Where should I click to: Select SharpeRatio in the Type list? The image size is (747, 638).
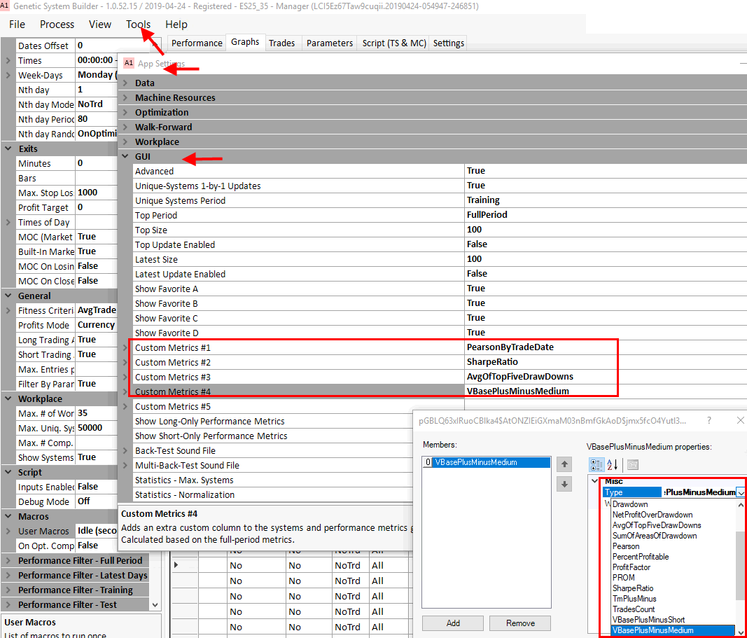click(x=633, y=588)
